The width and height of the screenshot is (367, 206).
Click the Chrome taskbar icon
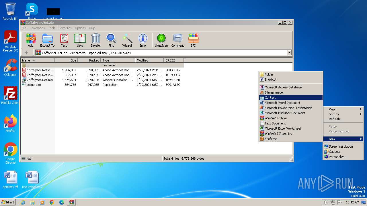point(52,202)
